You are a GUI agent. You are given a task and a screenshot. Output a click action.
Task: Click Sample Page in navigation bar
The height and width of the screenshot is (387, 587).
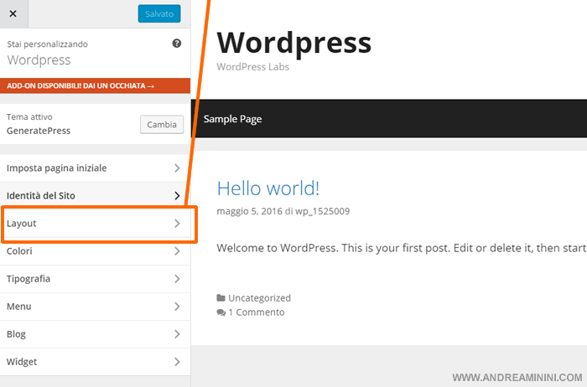pyautogui.click(x=232, y=119)
